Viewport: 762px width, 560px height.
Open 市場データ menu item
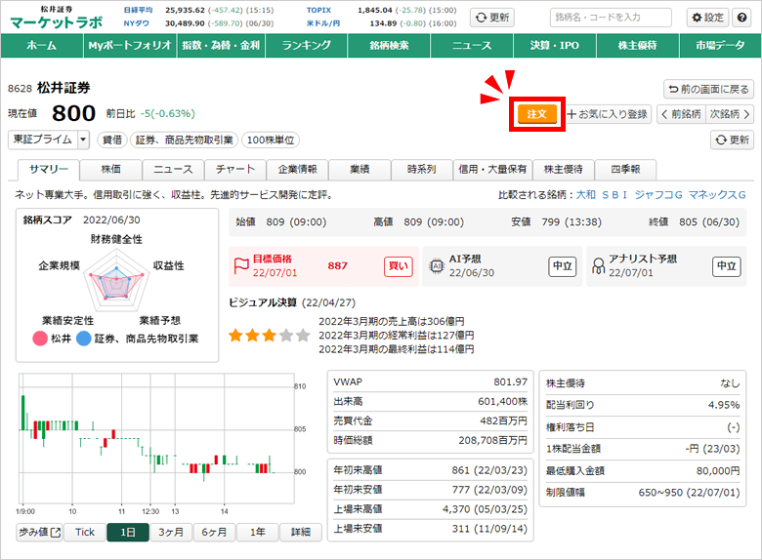pos(720,46)
